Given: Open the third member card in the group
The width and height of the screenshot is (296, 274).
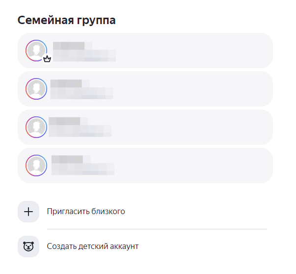Looking at the screenshot, I should (x=145, y=127).
